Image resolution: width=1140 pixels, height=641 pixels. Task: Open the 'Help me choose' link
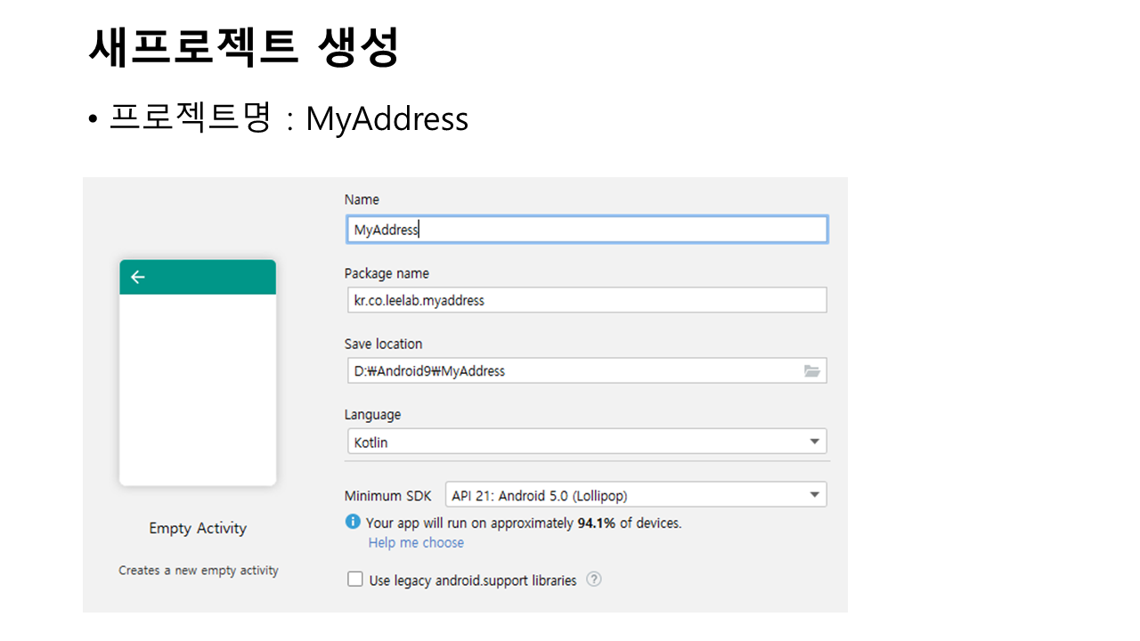pos(416,543)
